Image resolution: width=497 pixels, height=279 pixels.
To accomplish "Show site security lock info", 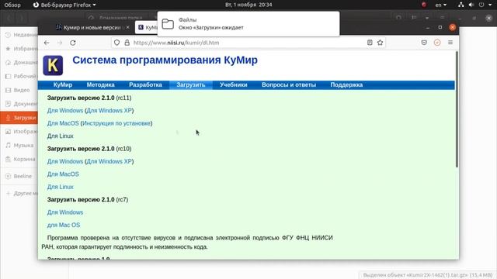I will click(x=127, y=43).
